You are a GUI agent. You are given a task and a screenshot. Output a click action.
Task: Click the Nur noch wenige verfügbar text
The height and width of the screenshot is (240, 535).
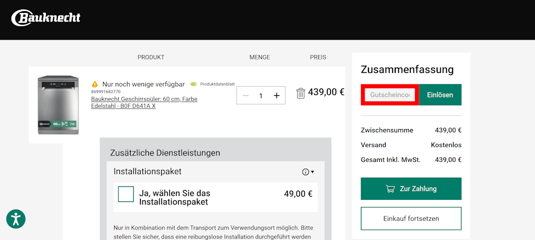144,84
